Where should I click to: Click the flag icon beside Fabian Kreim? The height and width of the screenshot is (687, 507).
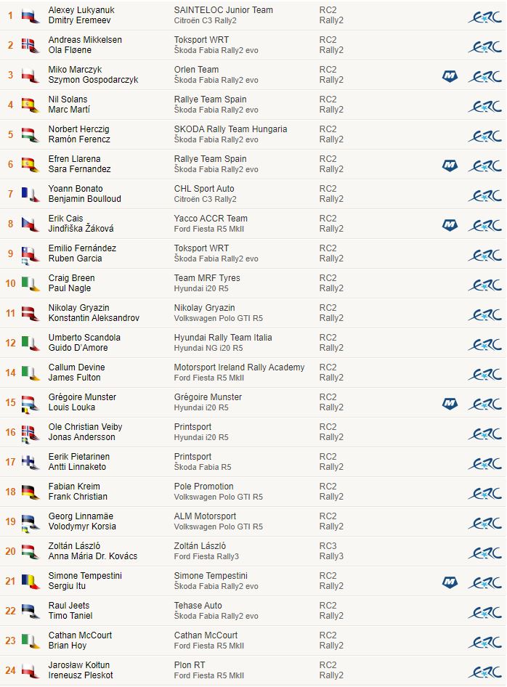[30, 492]
